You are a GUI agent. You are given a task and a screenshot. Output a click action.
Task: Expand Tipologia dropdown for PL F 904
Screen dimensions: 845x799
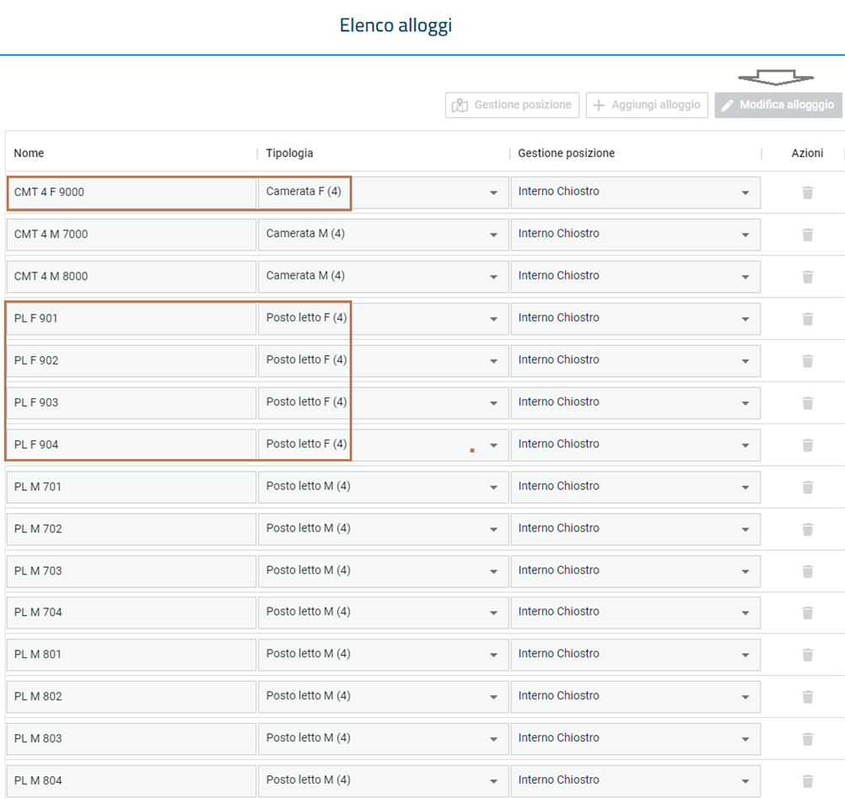point(383,445)
